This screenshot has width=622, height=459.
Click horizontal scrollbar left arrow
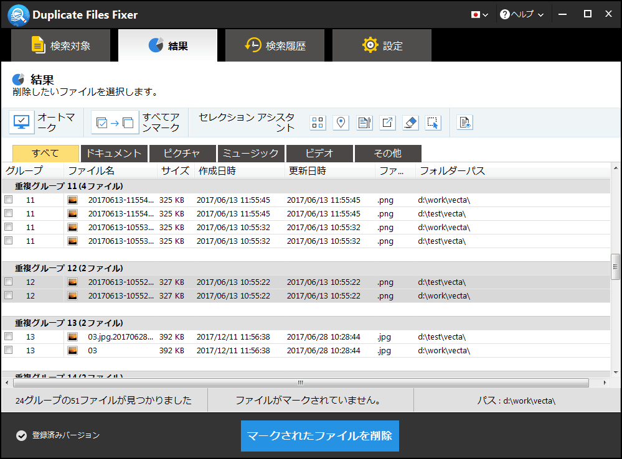click(7, 382)
